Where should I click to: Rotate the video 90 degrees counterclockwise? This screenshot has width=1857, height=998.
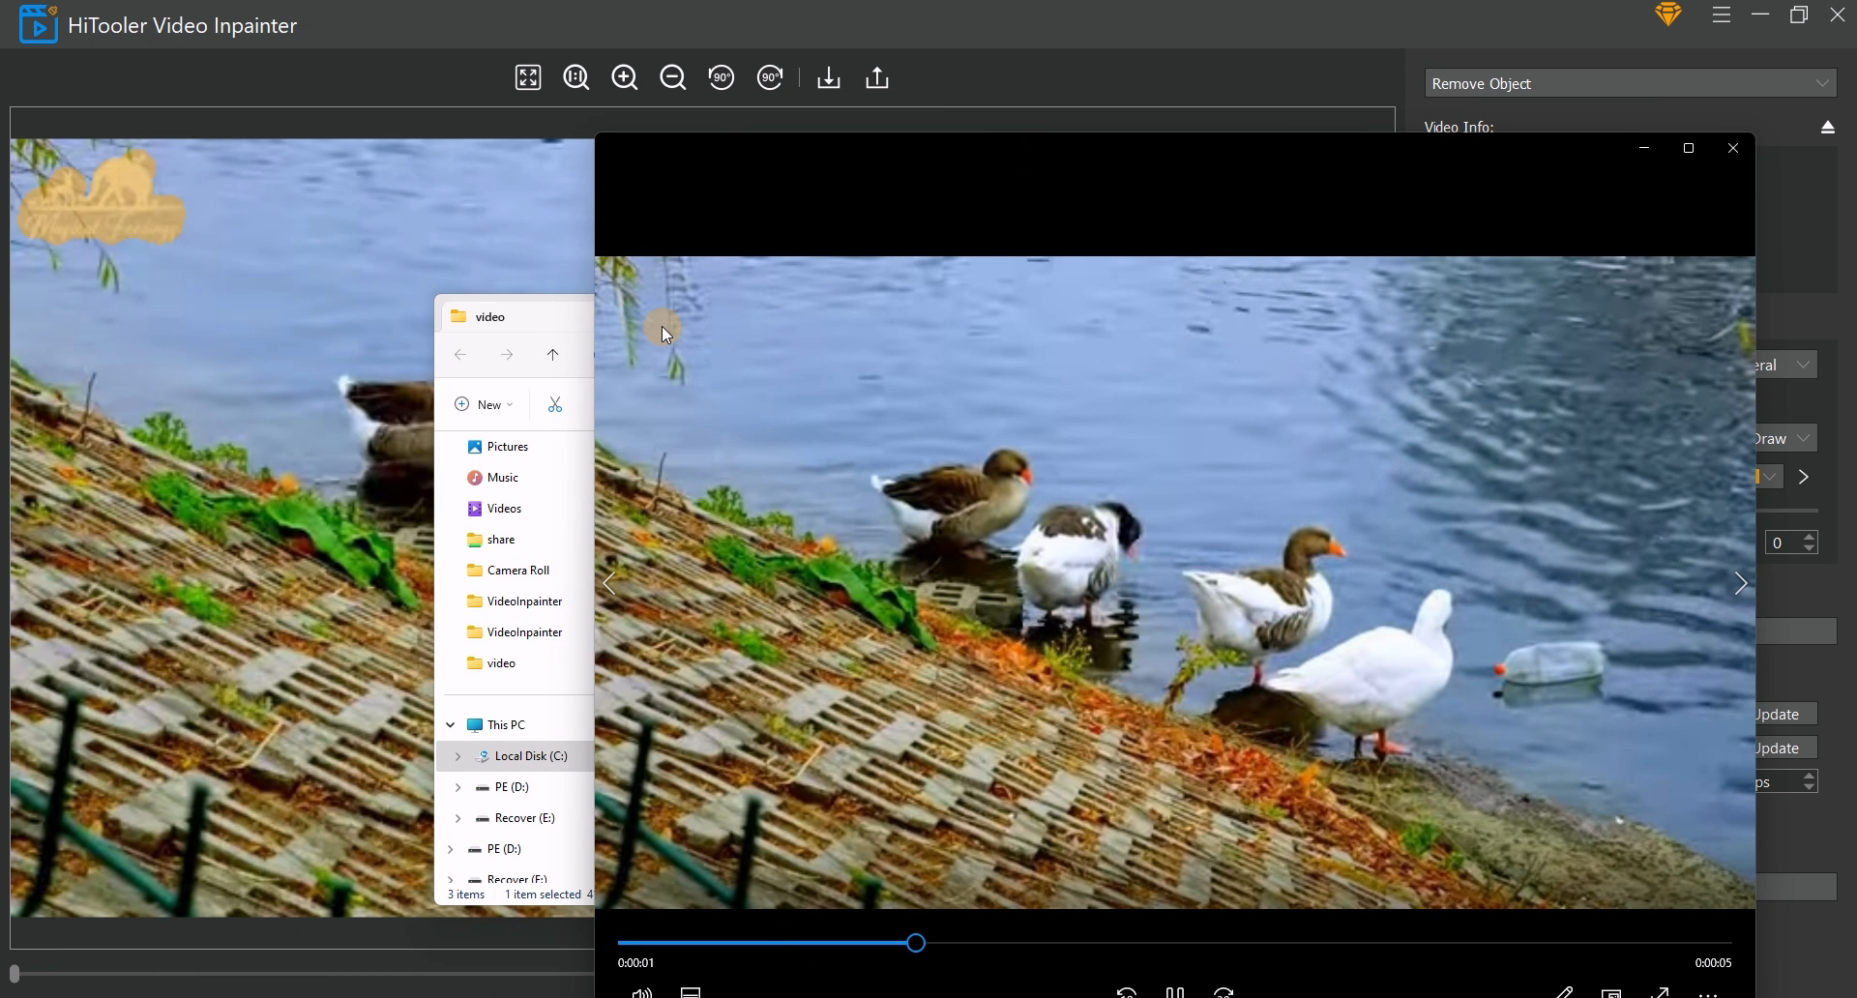(x=722, y=77)
